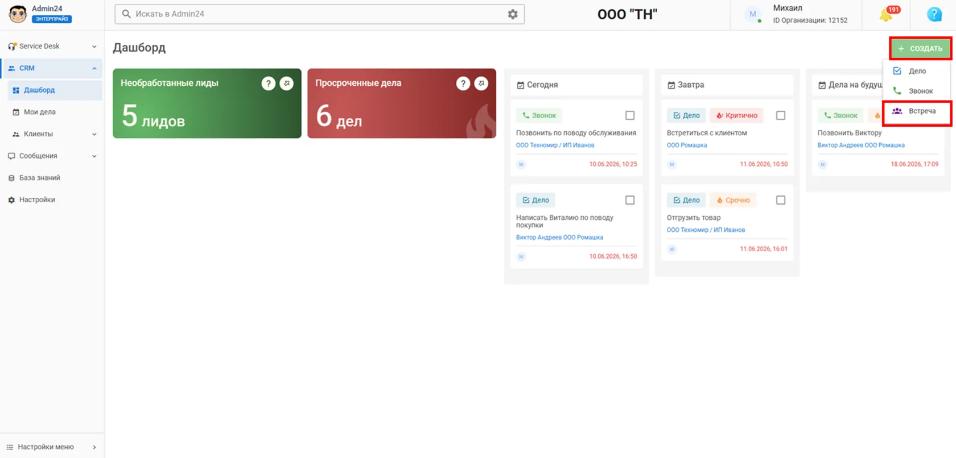Check Отгрузить товар task checkbox

pyautogui.click(x=781, y=200)
